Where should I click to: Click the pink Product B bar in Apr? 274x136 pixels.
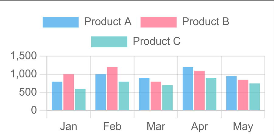199,90
